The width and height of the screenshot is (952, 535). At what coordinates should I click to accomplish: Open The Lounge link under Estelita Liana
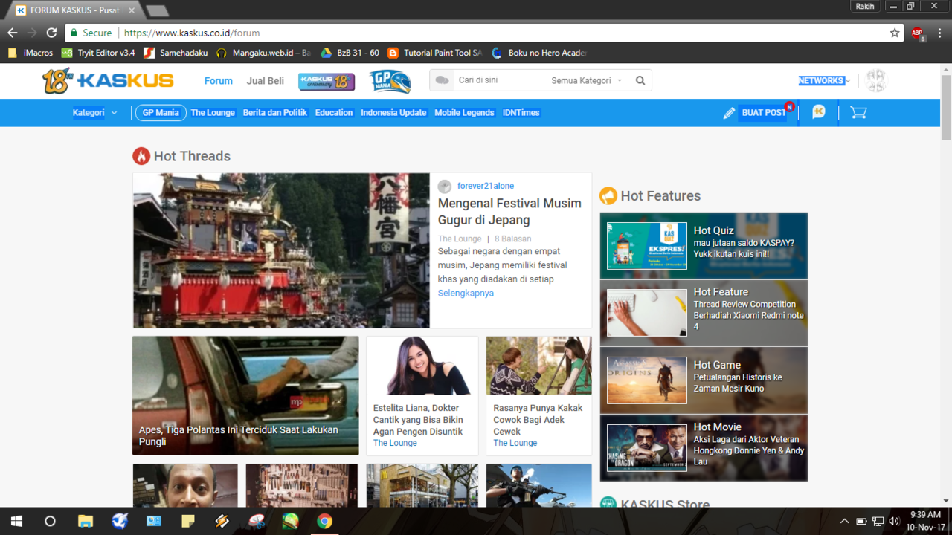click(x=395, y=443)
